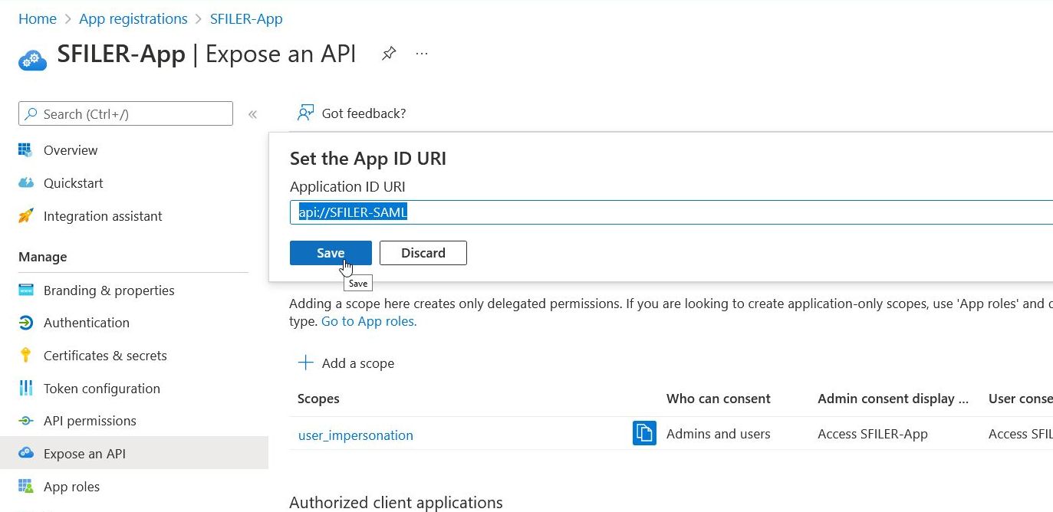1053x512 pixels.
Task: Sort by Scopes column header
Action: [318, 399]
